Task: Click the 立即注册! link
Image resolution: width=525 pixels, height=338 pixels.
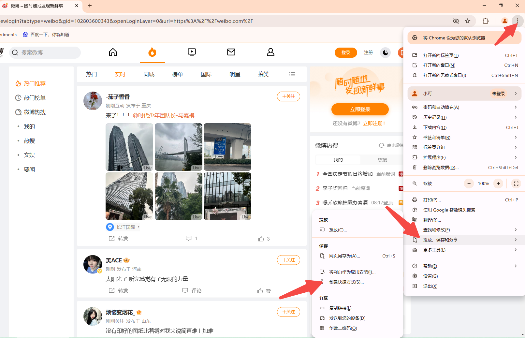Action: (x=374, y=123)
